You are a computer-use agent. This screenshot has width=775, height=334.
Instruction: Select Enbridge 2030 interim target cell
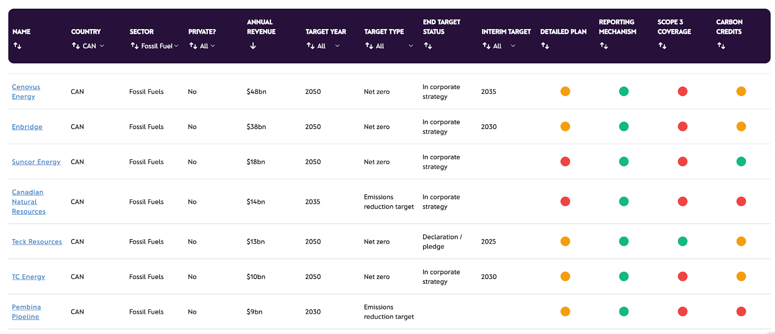click(489, 127)
